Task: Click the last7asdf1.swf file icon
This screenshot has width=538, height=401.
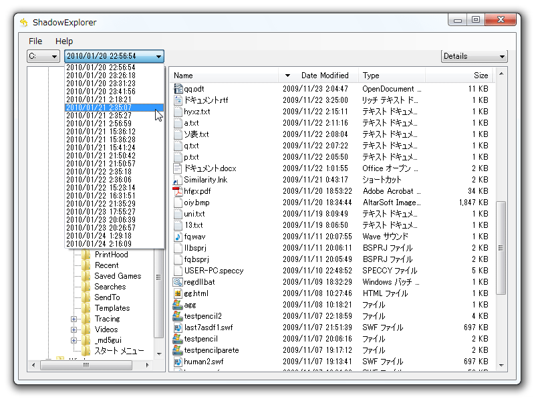Action: [x=178, y=327]
